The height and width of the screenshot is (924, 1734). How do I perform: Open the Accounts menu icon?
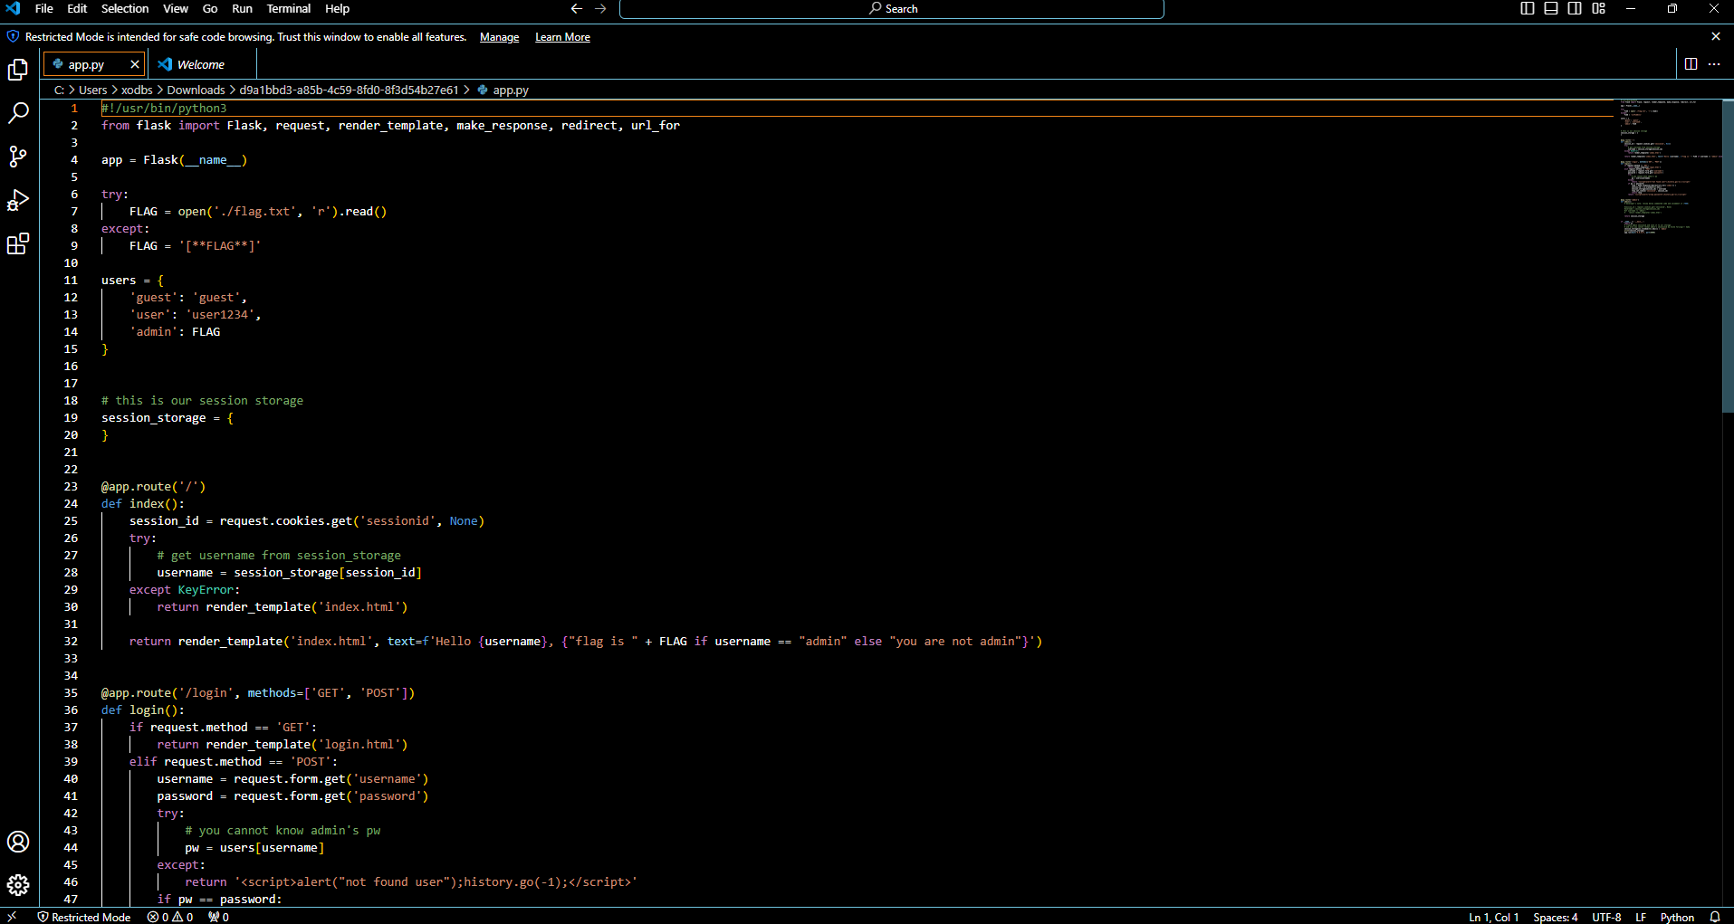pos(18,842)
